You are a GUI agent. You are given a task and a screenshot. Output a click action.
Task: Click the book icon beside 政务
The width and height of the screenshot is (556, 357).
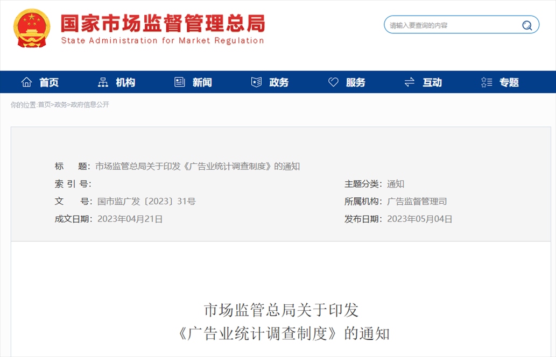coord(256,82)
